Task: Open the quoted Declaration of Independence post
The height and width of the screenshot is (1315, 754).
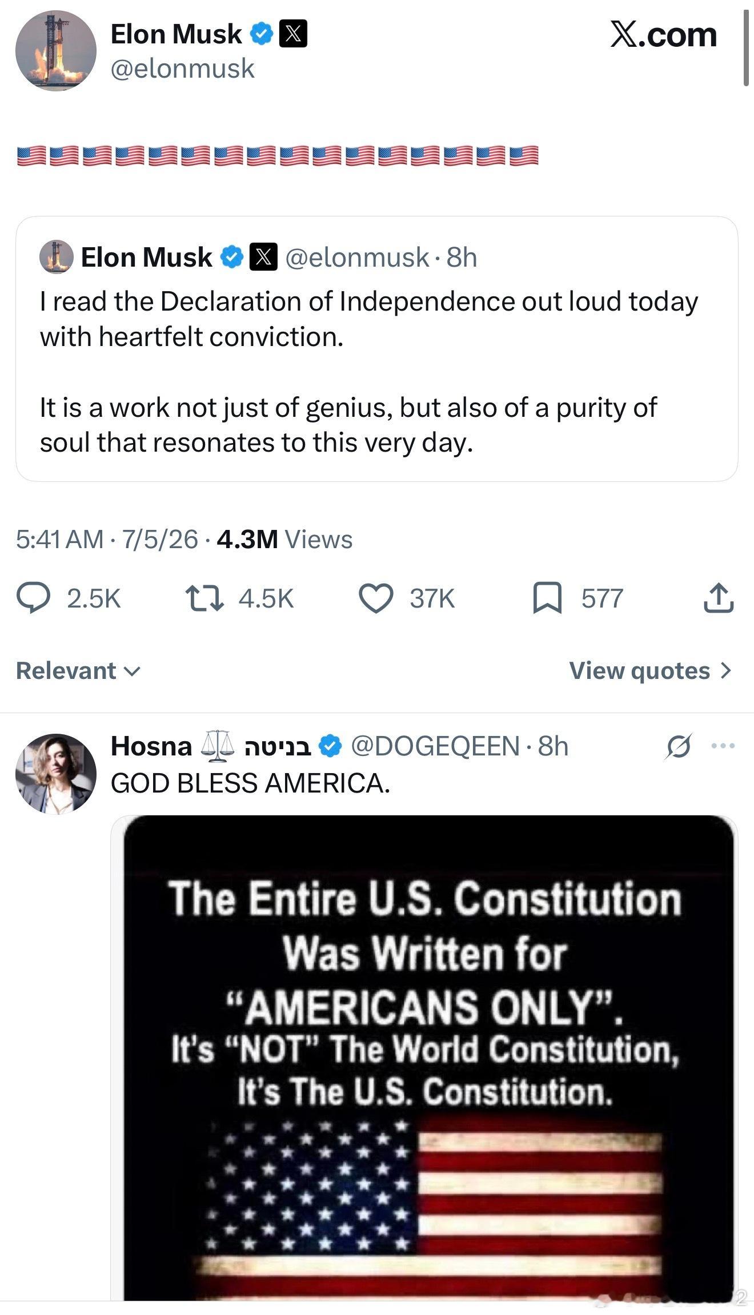Action: click(377, 348)
